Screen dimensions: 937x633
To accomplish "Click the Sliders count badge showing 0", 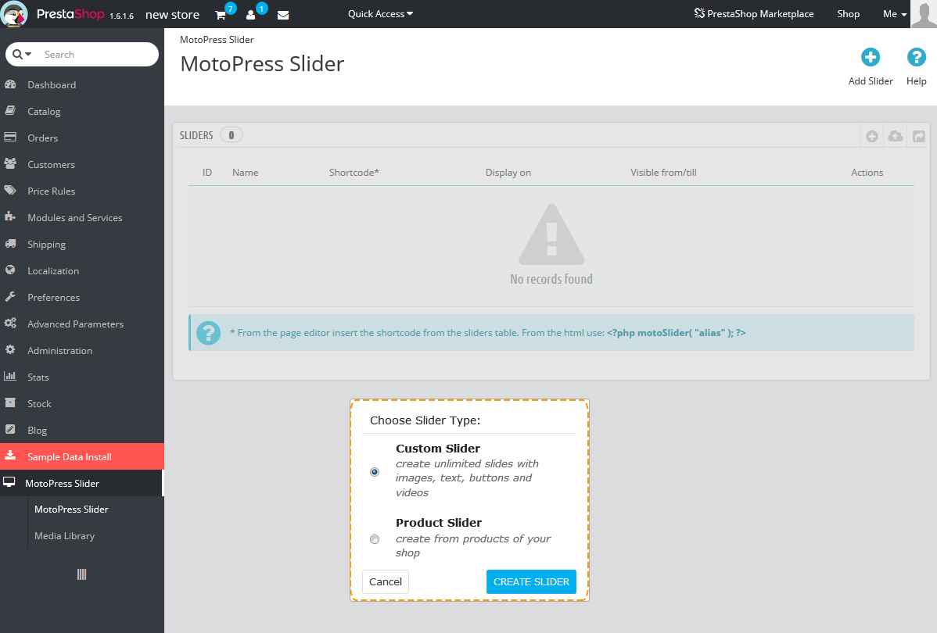I will pos(232,135).
